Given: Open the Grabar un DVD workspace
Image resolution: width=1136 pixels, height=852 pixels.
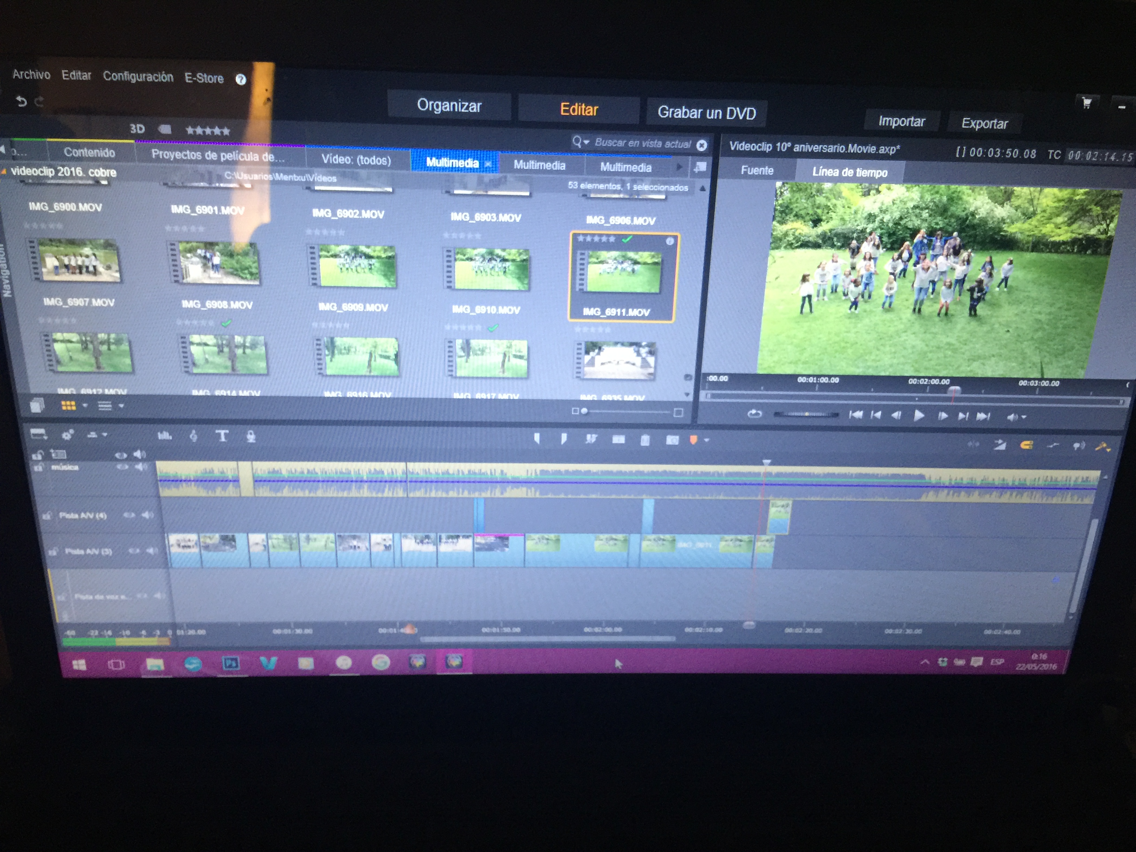Looking at the screenshot, I should click(707, 112).
